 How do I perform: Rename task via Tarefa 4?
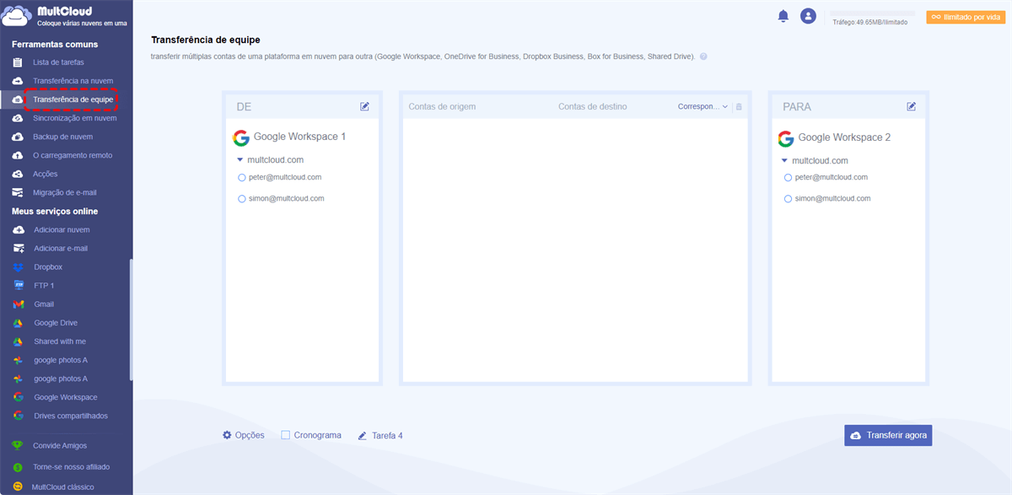(380, 436)
